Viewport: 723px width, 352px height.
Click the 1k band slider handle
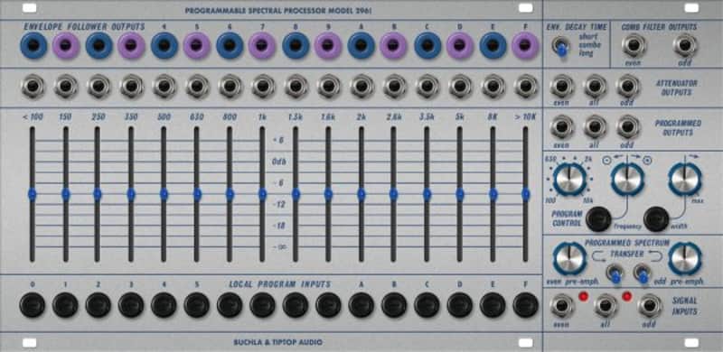(x=262, y=194)
